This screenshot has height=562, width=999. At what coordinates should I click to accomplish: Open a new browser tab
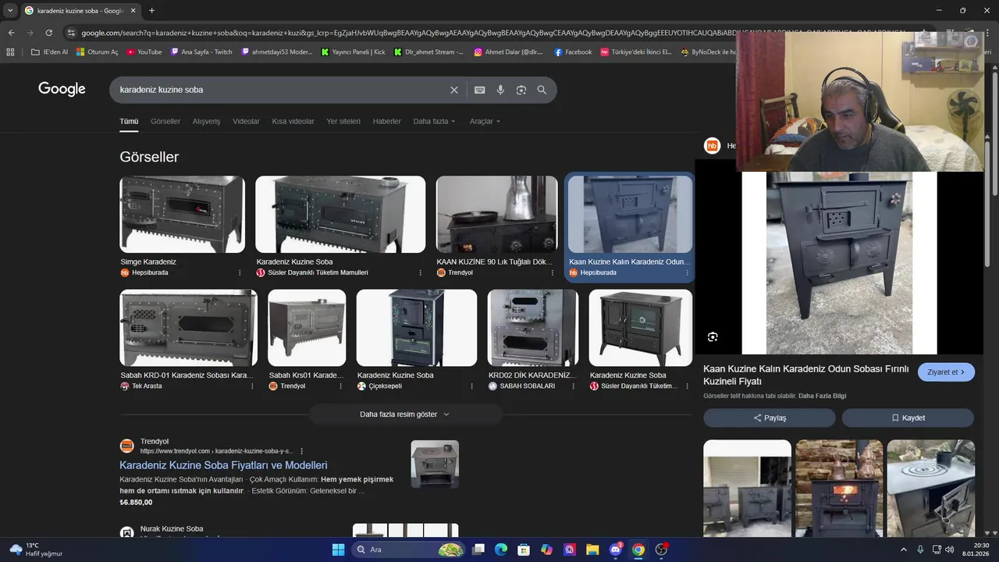[x=151, y=10]
